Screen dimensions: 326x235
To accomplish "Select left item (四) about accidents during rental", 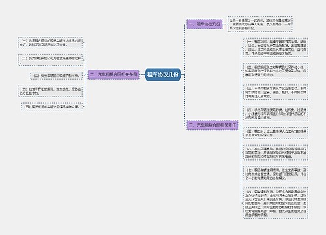I will 50,91.
